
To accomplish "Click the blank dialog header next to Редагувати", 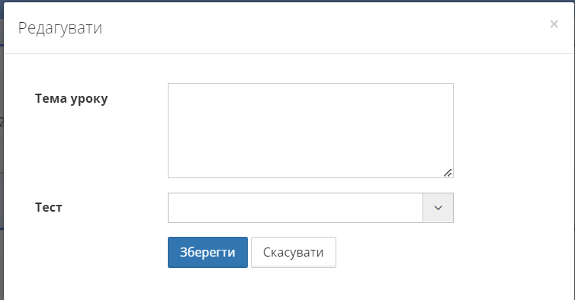I will tap(323, 28).
